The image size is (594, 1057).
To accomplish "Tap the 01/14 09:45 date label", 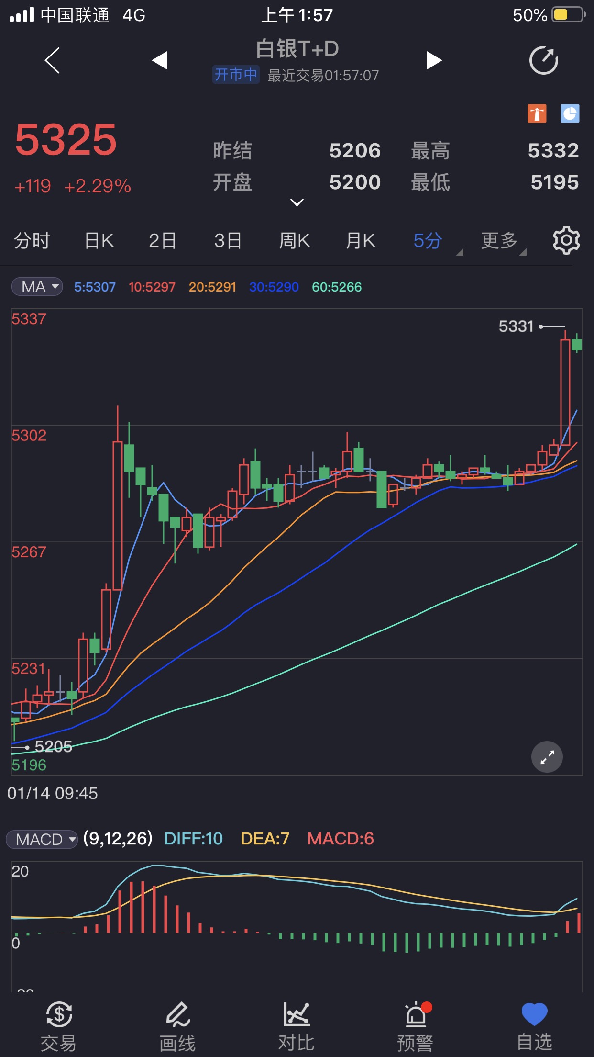I will coord(53,793).
